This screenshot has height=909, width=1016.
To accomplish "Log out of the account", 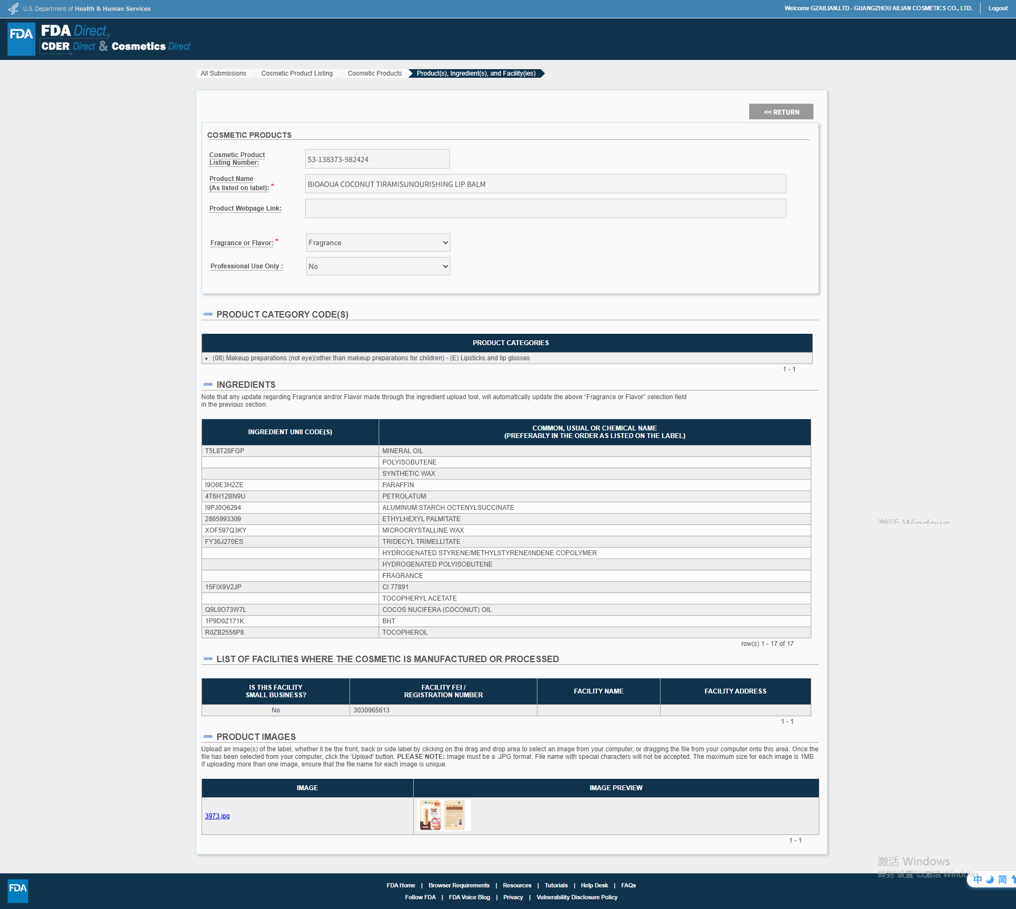I will pos(998,8).
